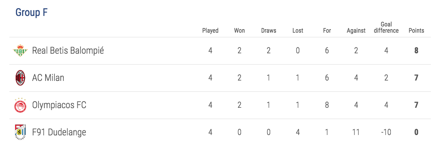
Task: Click the Draws column header
Action: [x=269, y=30]
